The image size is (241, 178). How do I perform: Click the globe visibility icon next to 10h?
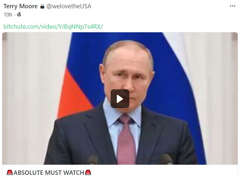tap(19, 15)
